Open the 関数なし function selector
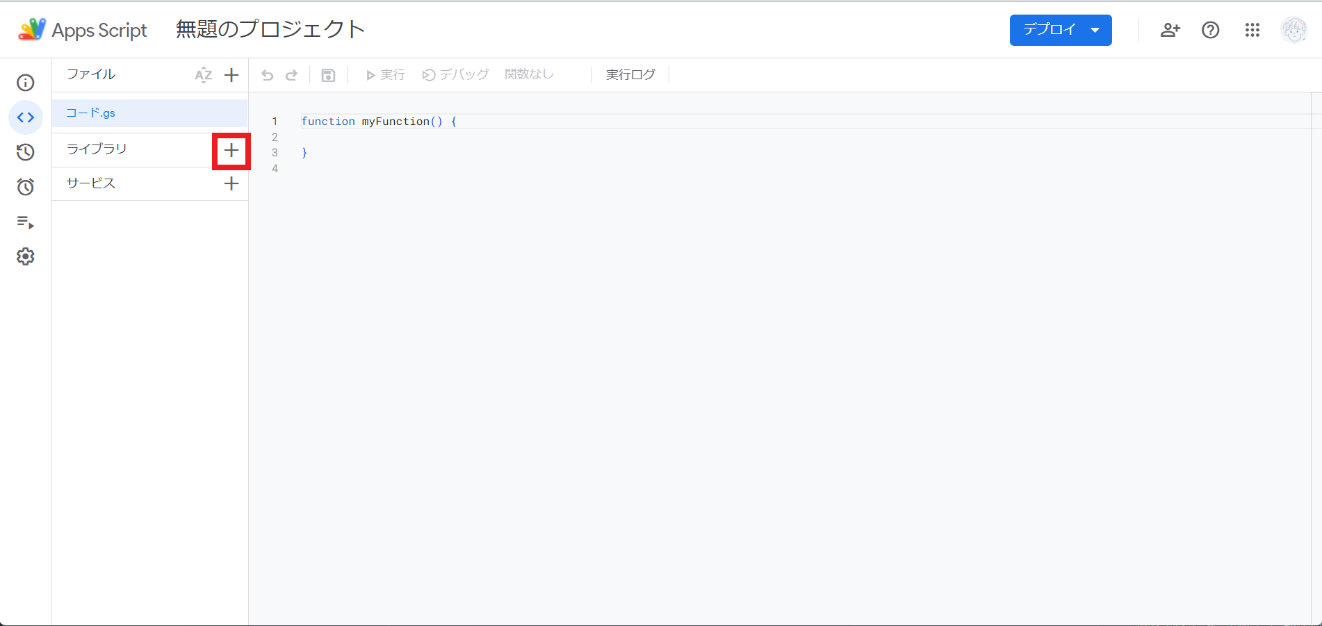The width and height of the screenshot is (1322, 626). (x=530, y=74)
